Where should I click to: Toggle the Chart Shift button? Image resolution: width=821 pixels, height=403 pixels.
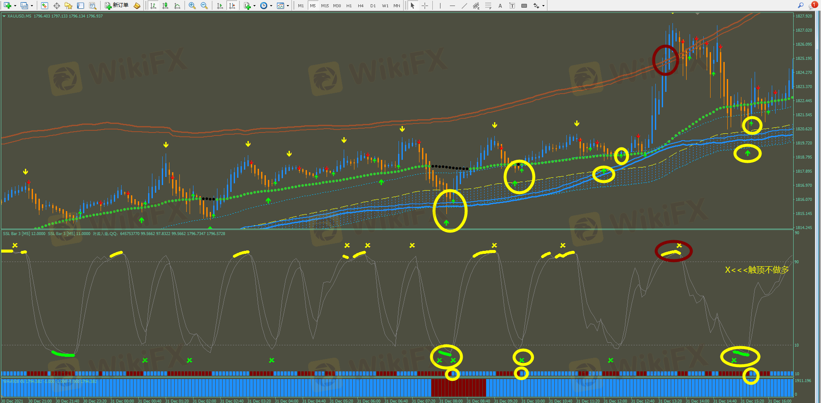click(x=232, y=6)
